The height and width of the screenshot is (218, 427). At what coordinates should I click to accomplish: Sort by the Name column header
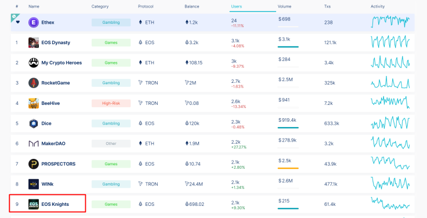(x=34, y=6)
